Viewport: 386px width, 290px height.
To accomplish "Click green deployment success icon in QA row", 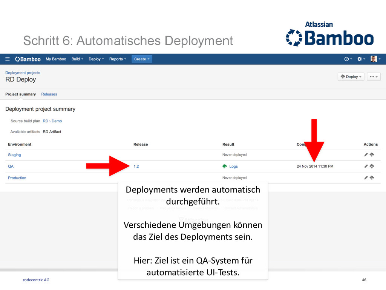I will (225, 166).
